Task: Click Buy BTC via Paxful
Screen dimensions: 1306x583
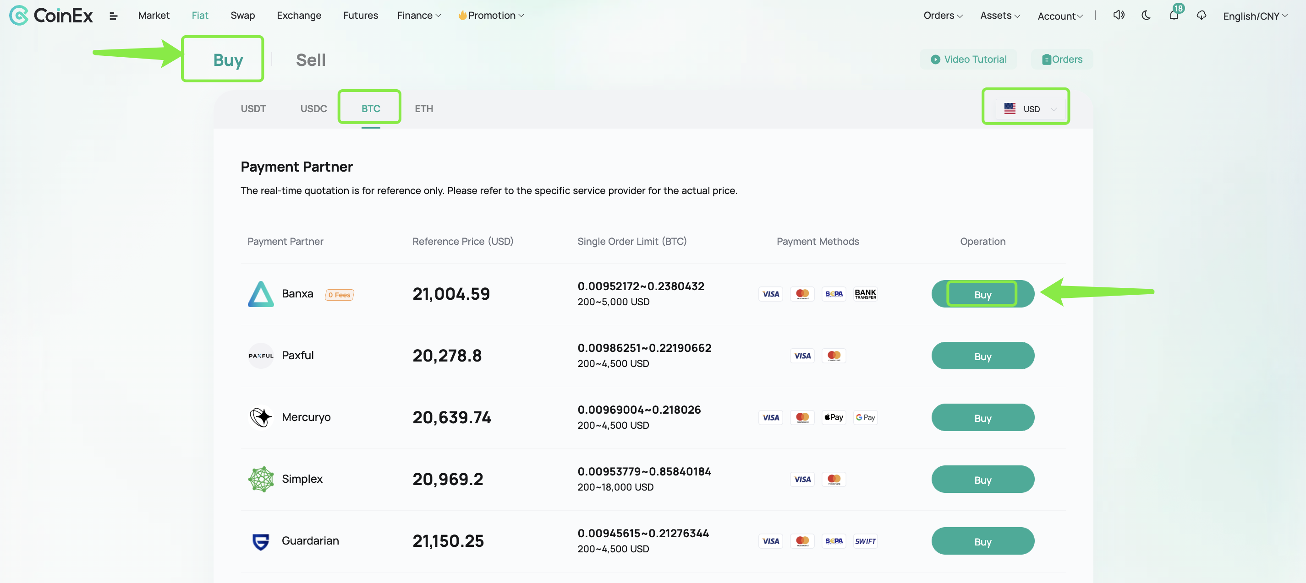Action: click(x=983, y=355)
